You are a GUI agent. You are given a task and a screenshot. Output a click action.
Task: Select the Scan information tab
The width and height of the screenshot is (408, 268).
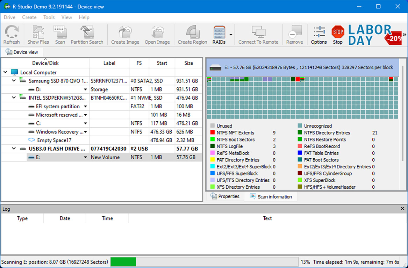271,197
